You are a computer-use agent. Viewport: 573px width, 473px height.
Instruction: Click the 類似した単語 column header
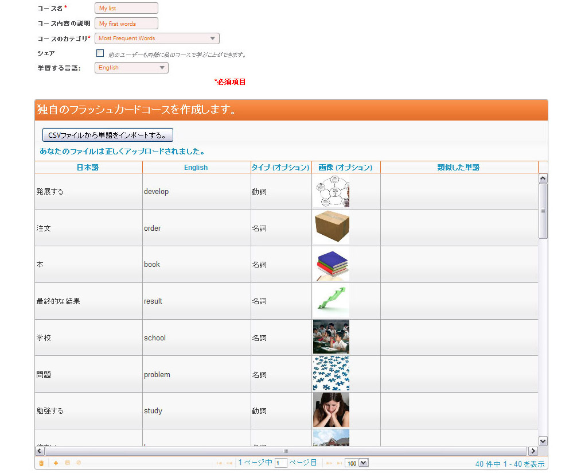pos(458,168)
